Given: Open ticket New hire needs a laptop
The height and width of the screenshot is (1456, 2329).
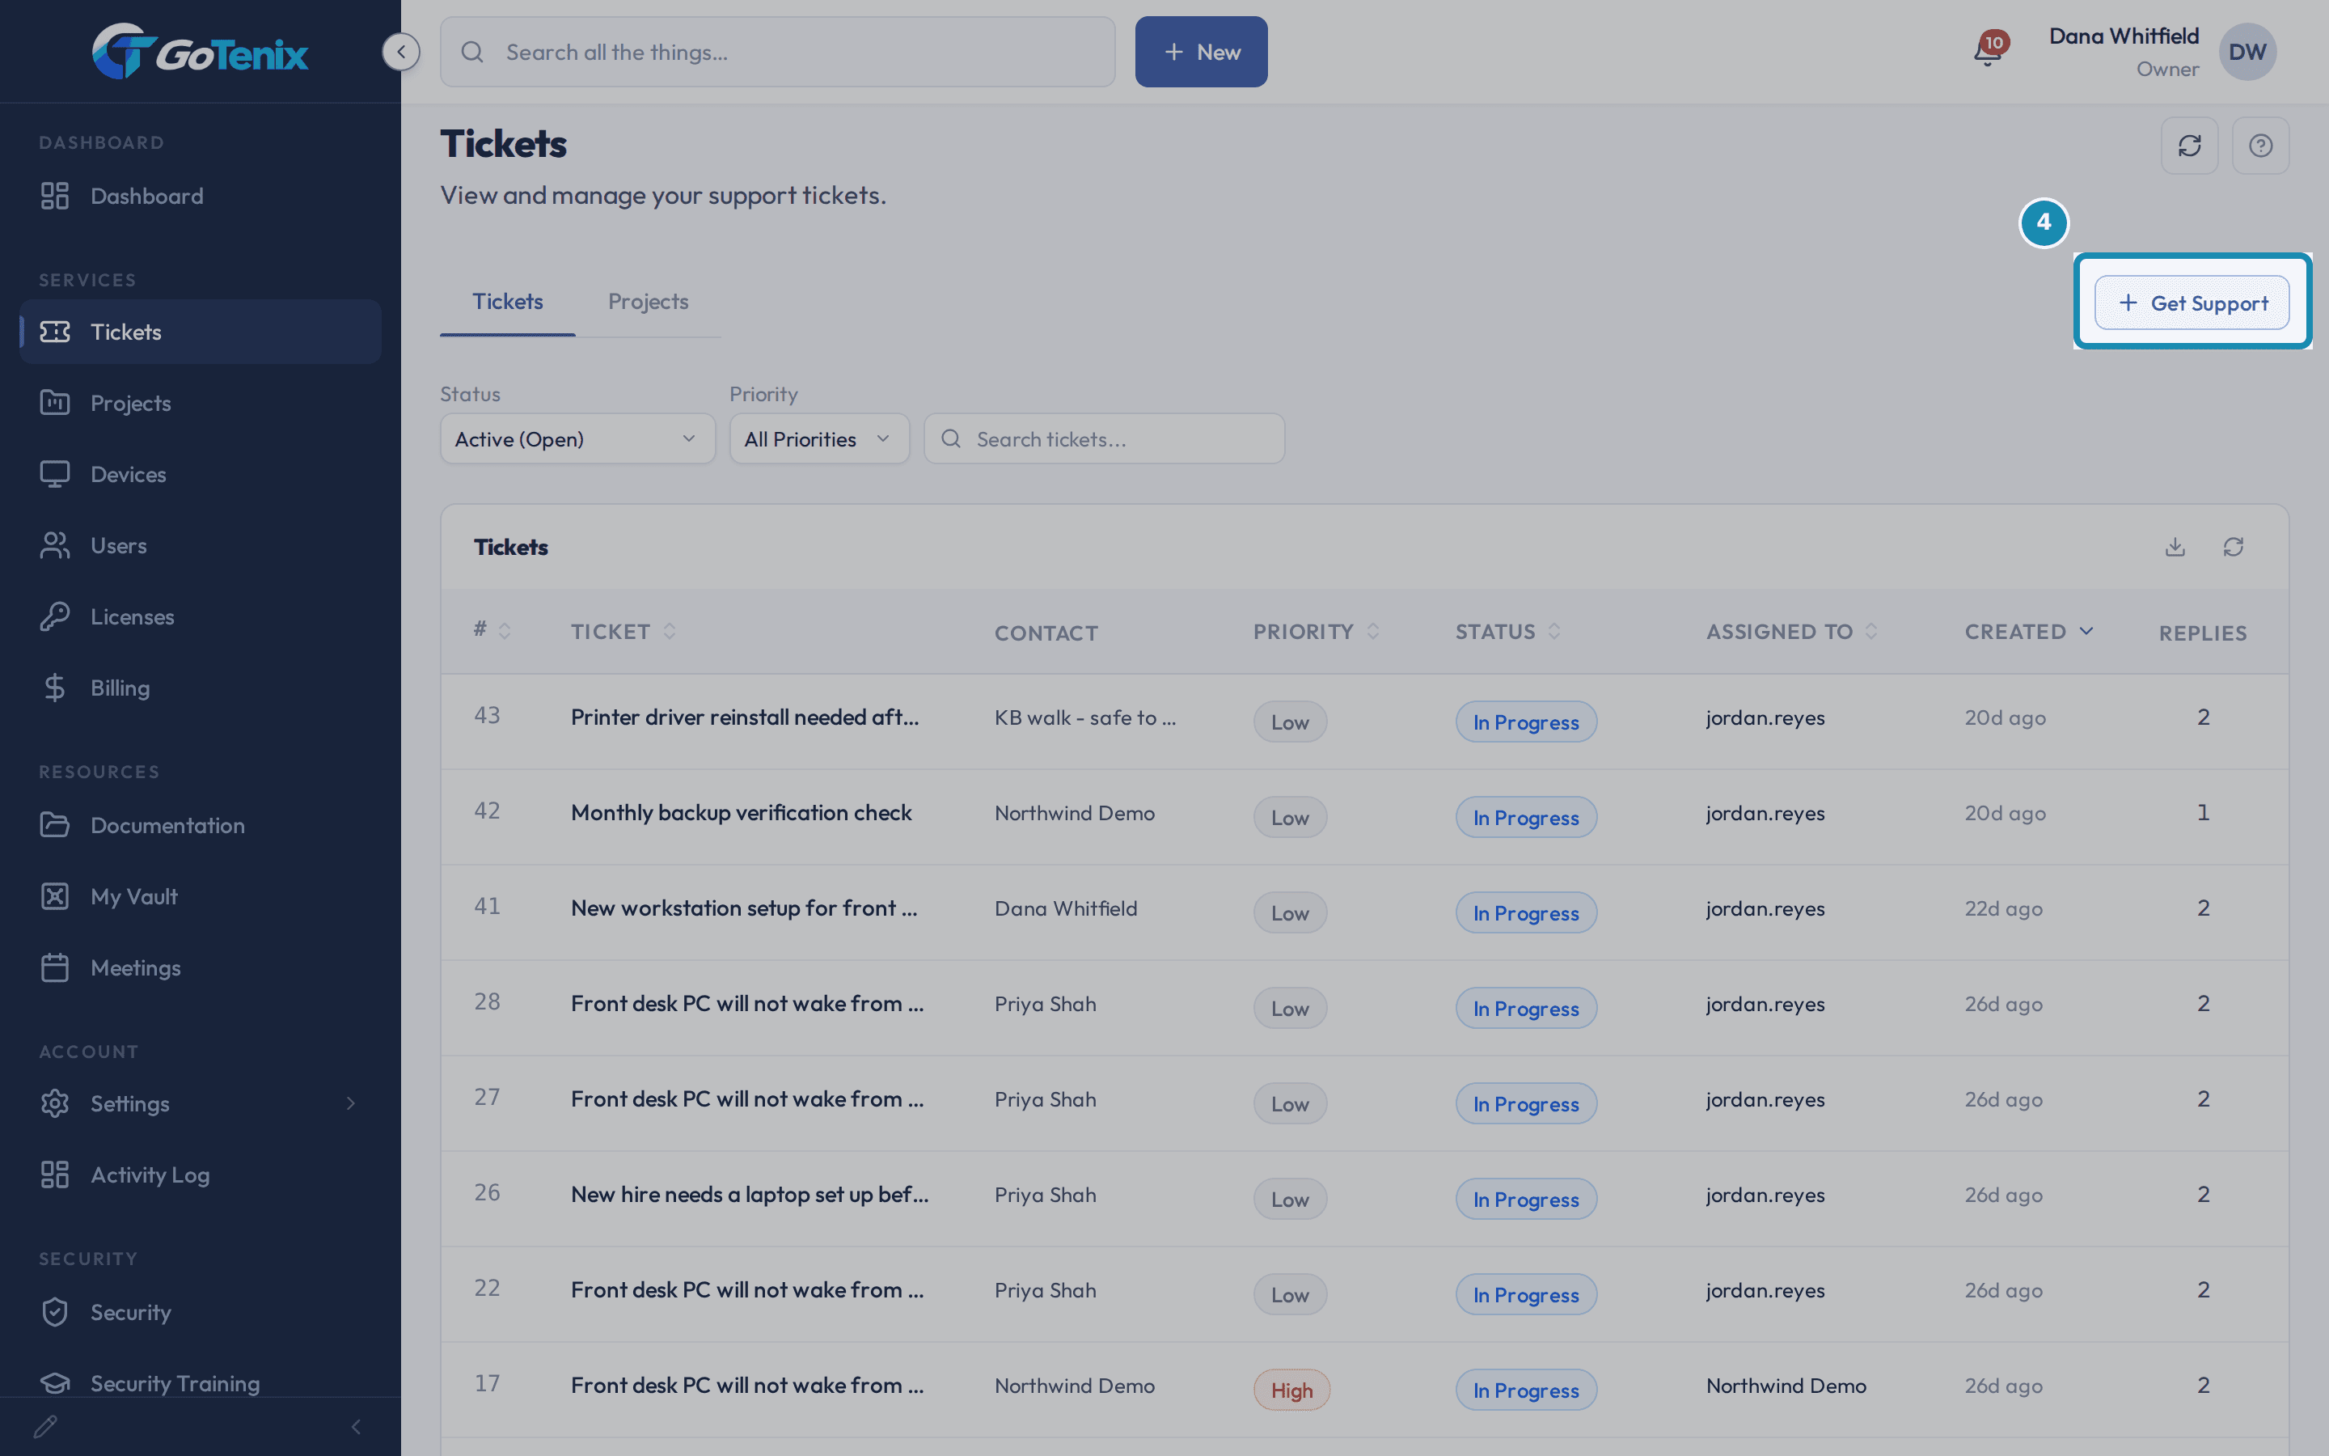Looking at the screenshot, I should 750,1194.
